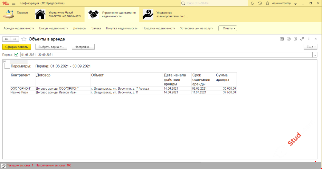Open the history clock icon
Viewport: 322px width, 169px height.
(260, 3)
